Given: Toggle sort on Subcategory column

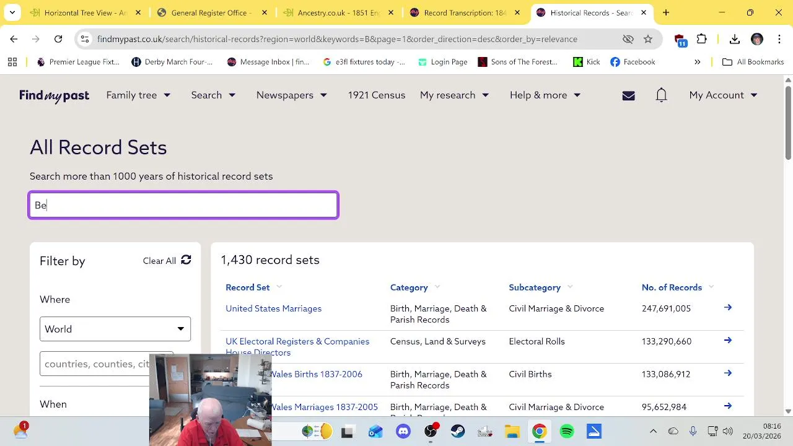Looking at the screenshot, I should [535, 287].
